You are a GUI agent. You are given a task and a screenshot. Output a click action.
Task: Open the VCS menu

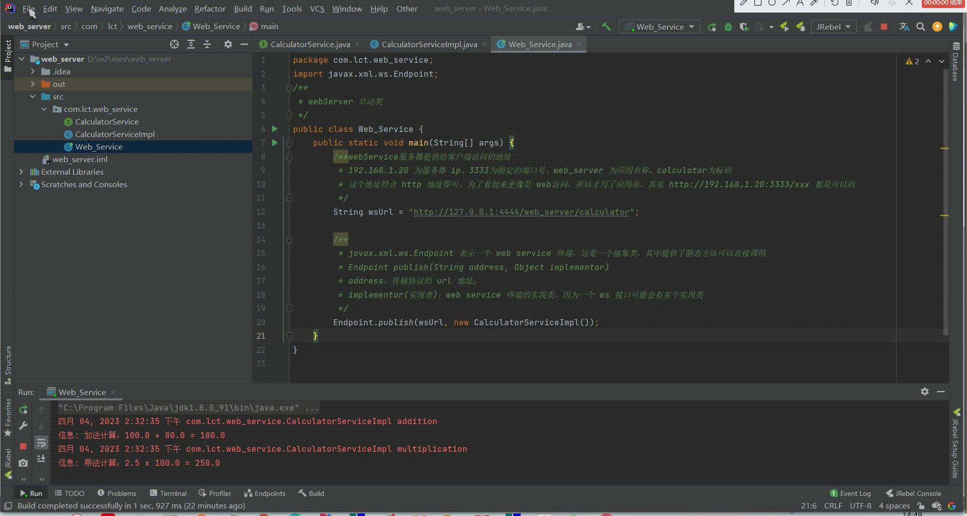click(x=317, y=9)
